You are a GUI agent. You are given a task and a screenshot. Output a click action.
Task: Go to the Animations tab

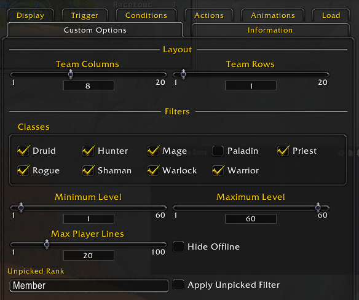point(273,15)
